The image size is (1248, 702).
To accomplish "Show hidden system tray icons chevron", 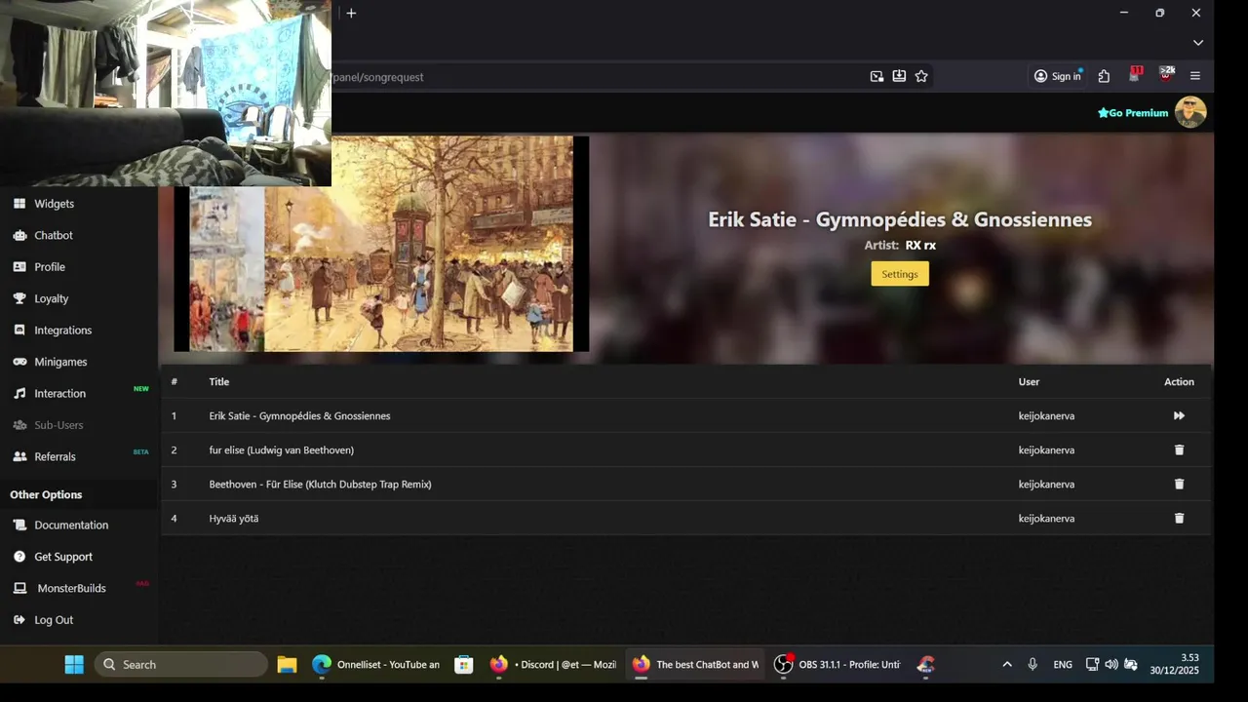I will tap(1007, 664).
